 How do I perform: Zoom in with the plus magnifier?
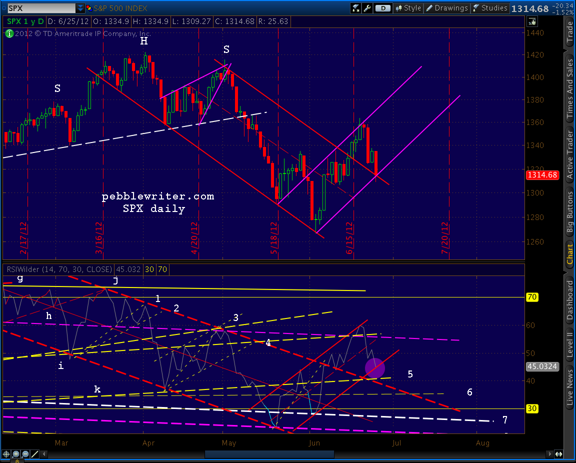point(16,454)
